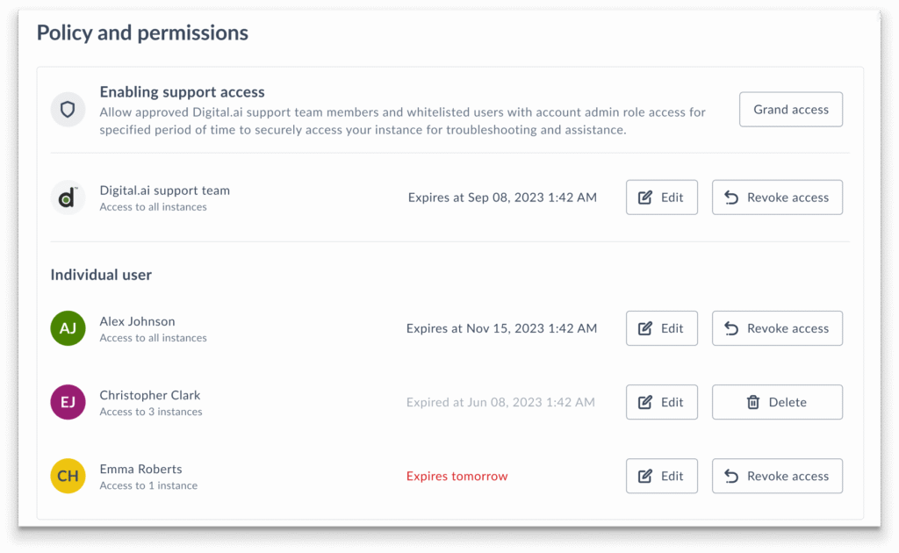Edit Emma Roberts' access settings
The image size is (899, 553).
click(661, 476)
